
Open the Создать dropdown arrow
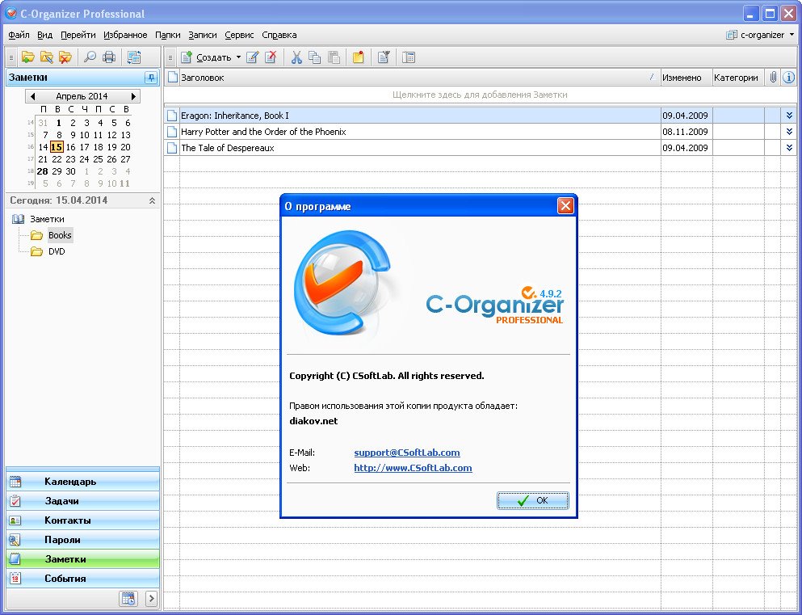pos(238,57)
